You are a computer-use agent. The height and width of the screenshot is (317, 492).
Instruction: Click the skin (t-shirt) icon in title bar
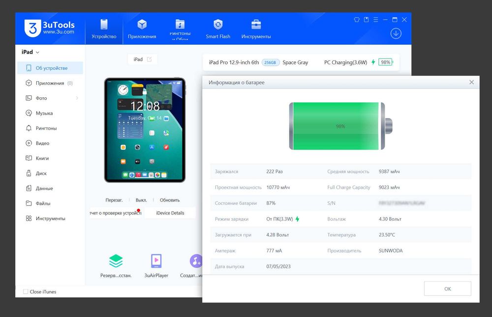357,20
